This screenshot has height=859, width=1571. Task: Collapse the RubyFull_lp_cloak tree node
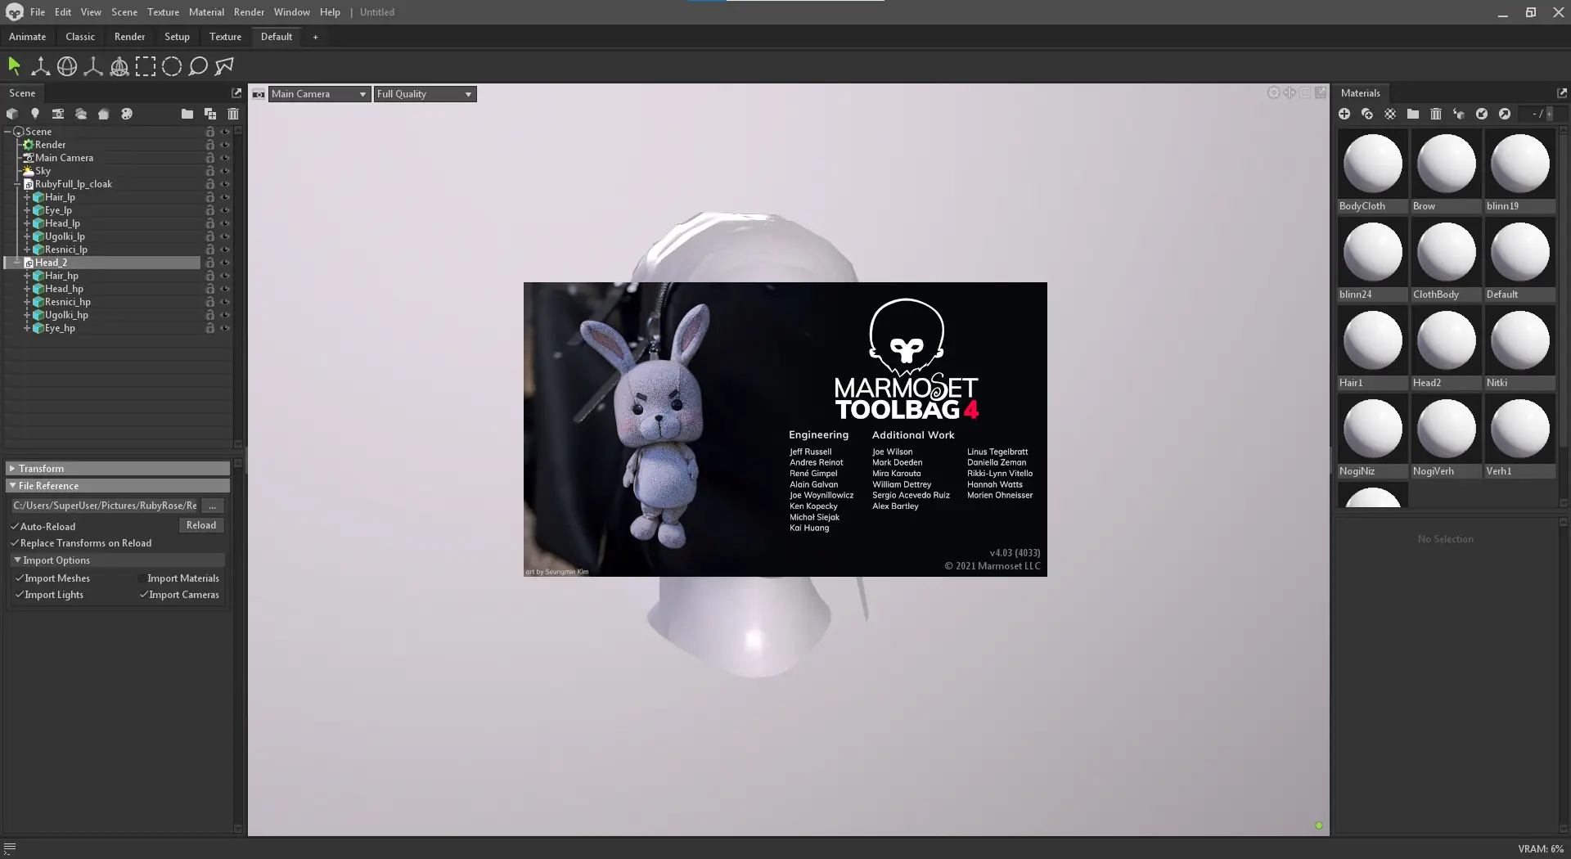17,184
